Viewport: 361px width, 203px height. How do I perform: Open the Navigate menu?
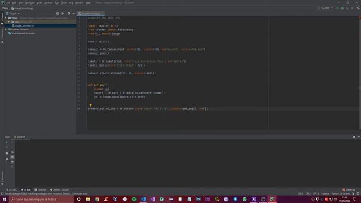tap(30, 3)
